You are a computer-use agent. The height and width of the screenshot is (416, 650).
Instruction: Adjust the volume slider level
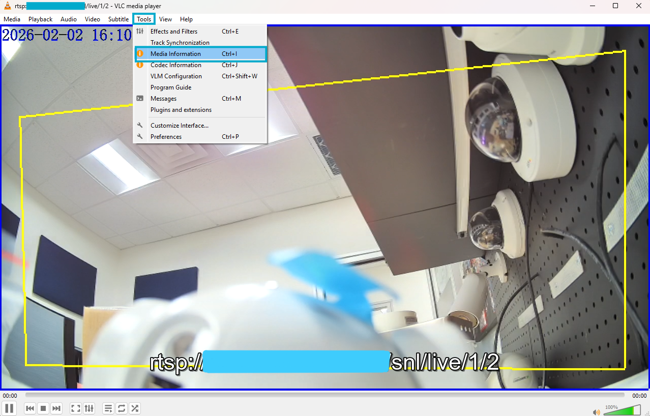click(x=622, y=410)
